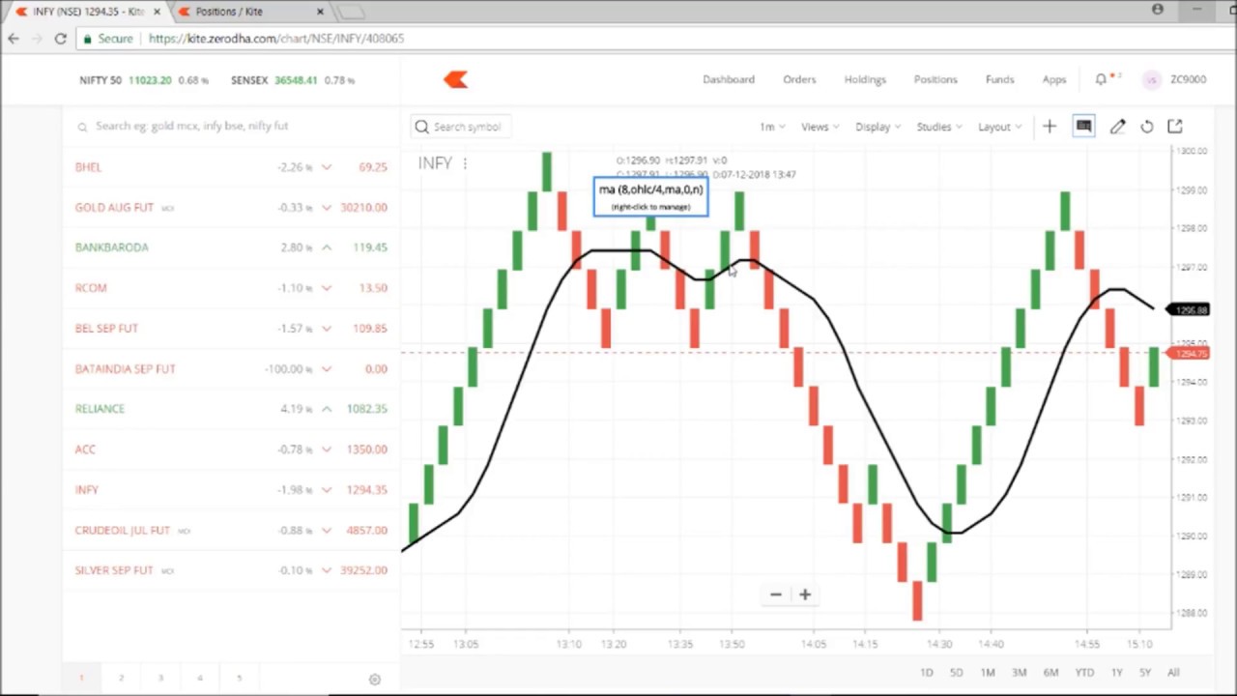Open the three-dot menu next to INFY
This screenshot has width=1237, height=696.
(x=465, y=163)
